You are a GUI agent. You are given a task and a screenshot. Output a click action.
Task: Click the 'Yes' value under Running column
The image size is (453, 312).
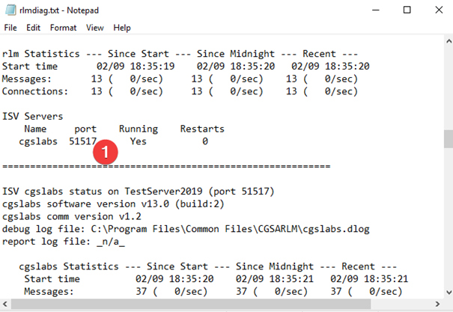139,141
